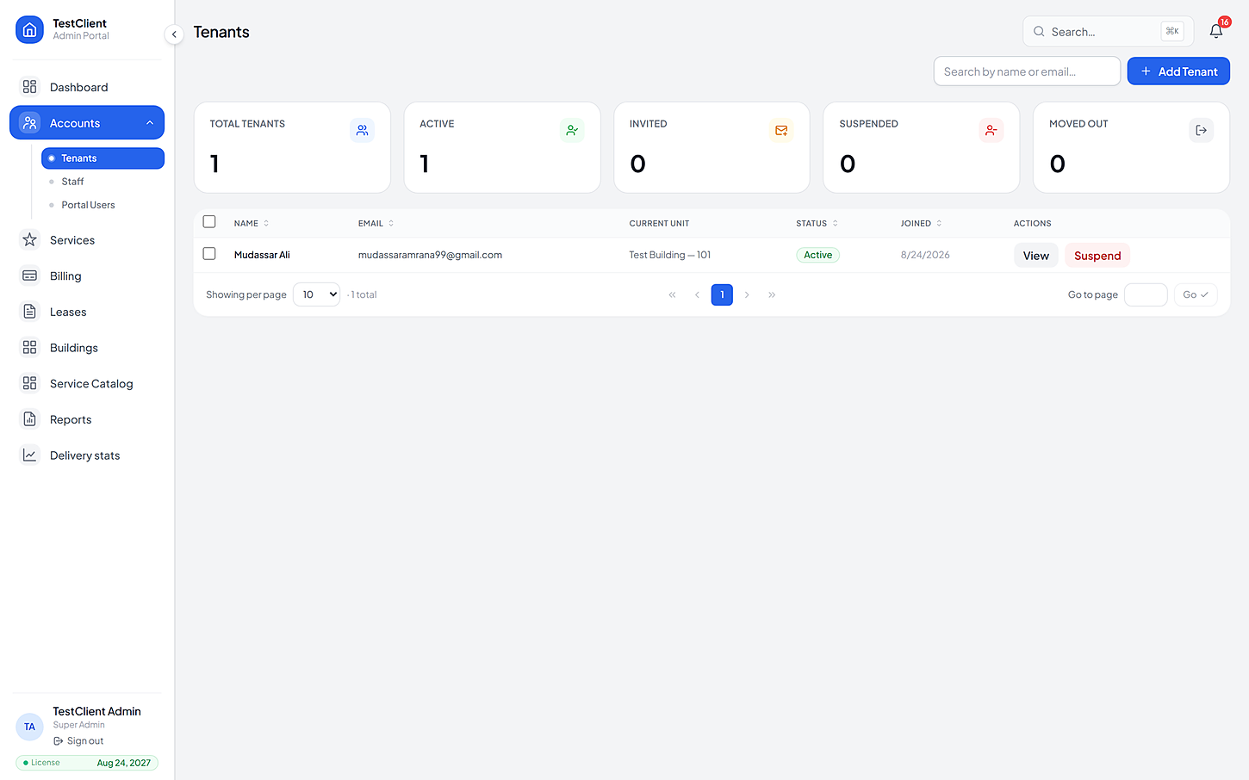Collapse the Accounts menu chevron
This screenshot has width=1249, height=780.
(150, 123)
